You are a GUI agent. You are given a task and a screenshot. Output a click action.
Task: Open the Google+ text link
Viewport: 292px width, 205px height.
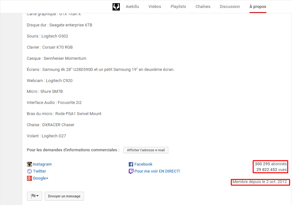click(41, 178)
